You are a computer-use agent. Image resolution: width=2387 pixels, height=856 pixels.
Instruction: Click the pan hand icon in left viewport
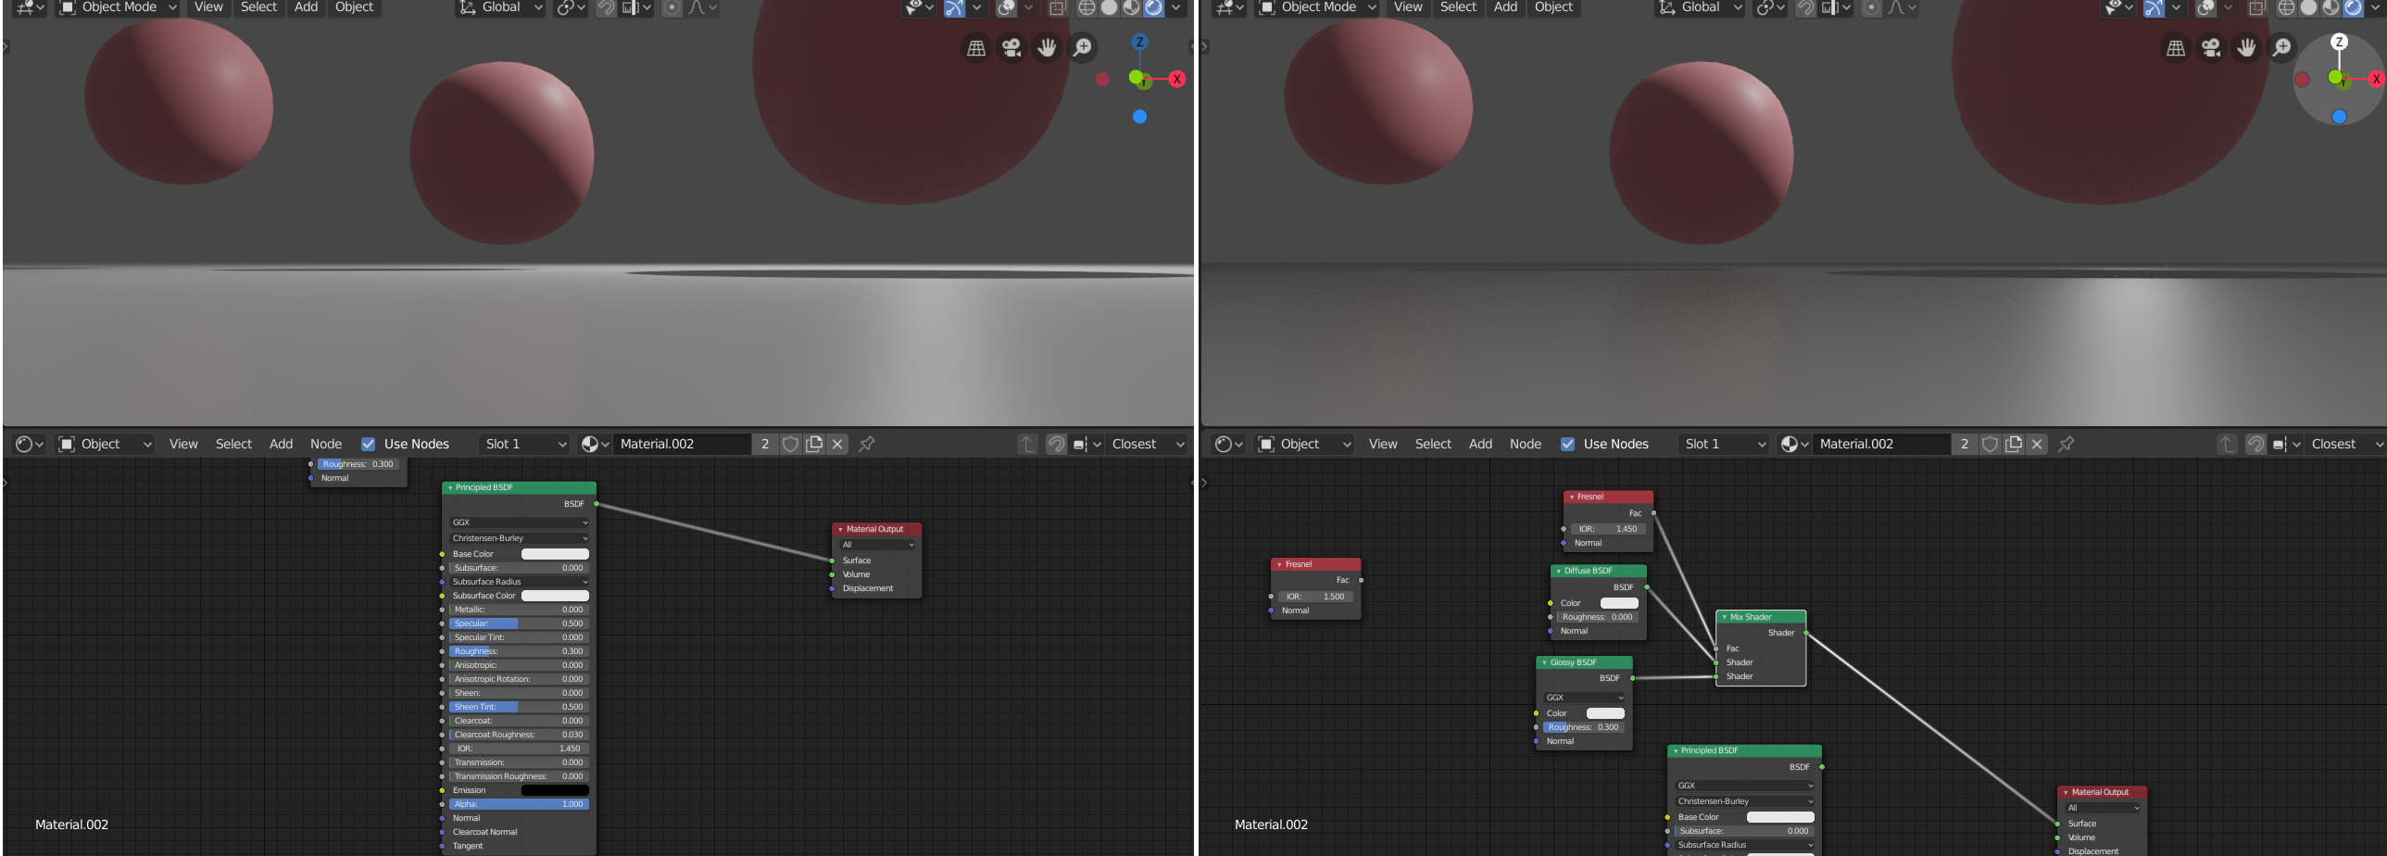pyautogui.click(x=1047, y=47)
